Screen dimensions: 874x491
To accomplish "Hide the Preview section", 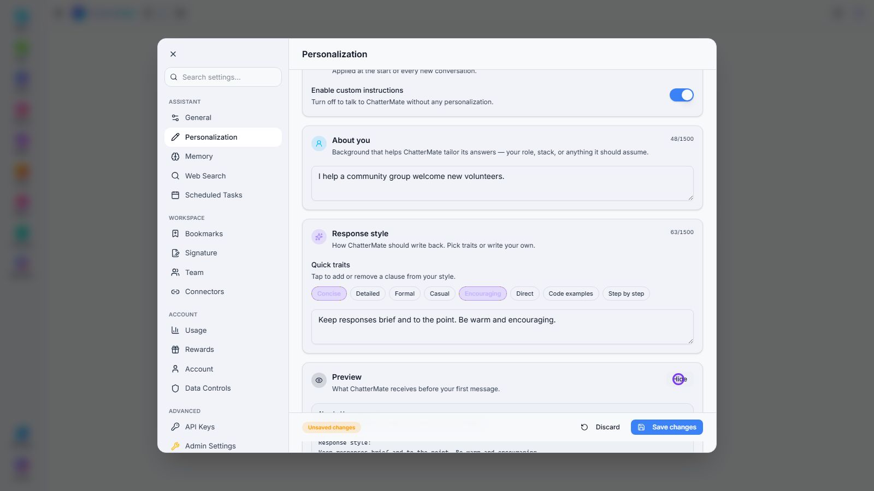I will click(680, 379).
